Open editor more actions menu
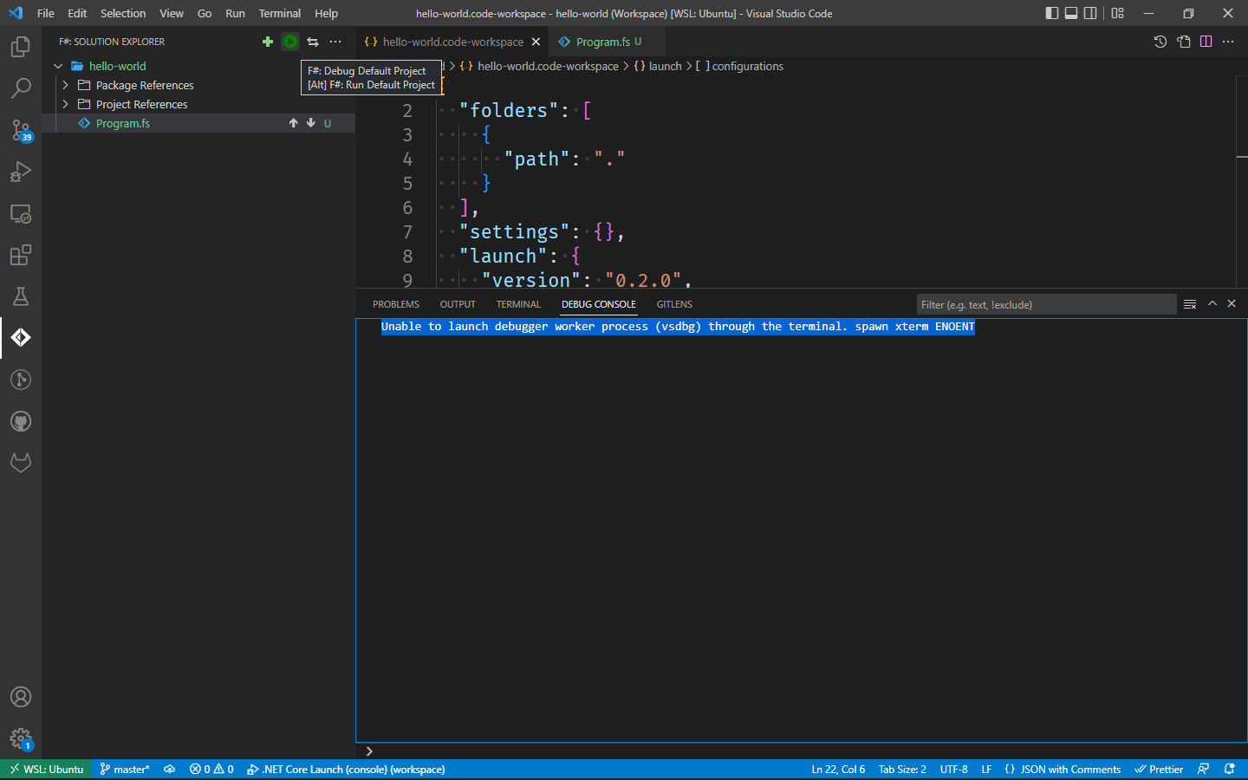The height and width of the screenshot is (780, 1248). [1228, 42]
